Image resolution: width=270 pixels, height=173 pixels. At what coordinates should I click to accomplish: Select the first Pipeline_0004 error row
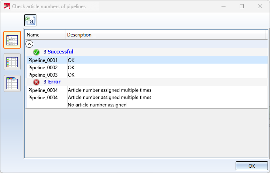[43, 90]
